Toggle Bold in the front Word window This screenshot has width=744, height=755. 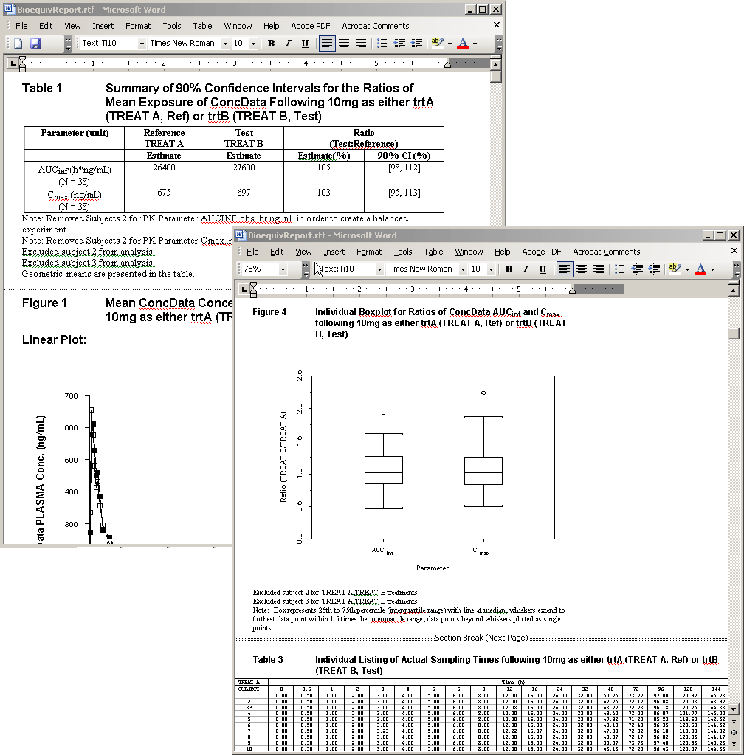pos(509,269)
